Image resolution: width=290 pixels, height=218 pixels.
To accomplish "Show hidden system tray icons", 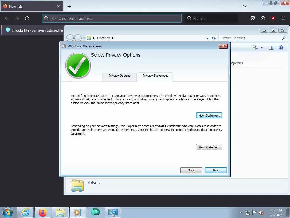I will (241, 213).
